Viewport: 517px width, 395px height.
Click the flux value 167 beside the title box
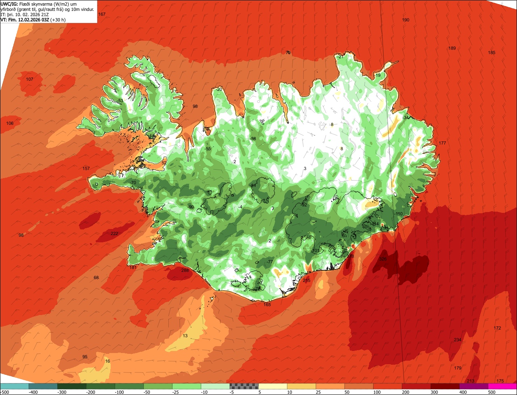click(x=102, y=14)
